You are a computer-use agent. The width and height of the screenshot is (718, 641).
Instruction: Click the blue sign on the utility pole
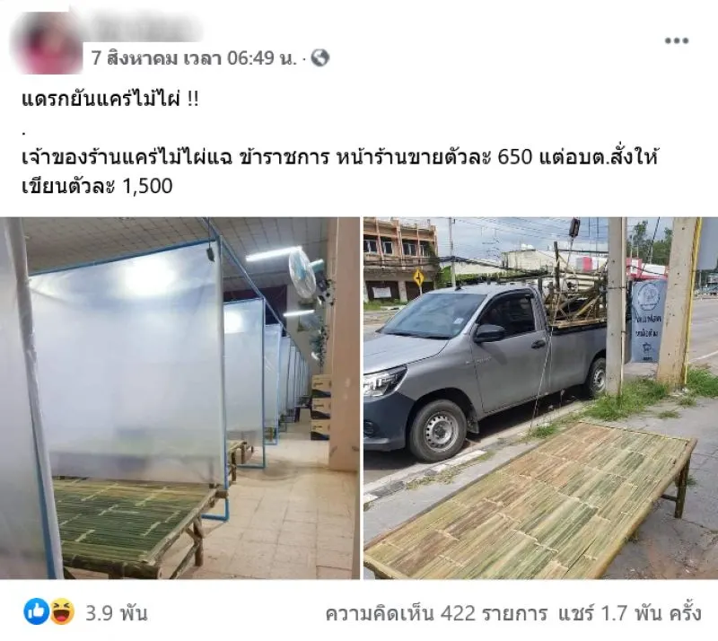point(648,320)
